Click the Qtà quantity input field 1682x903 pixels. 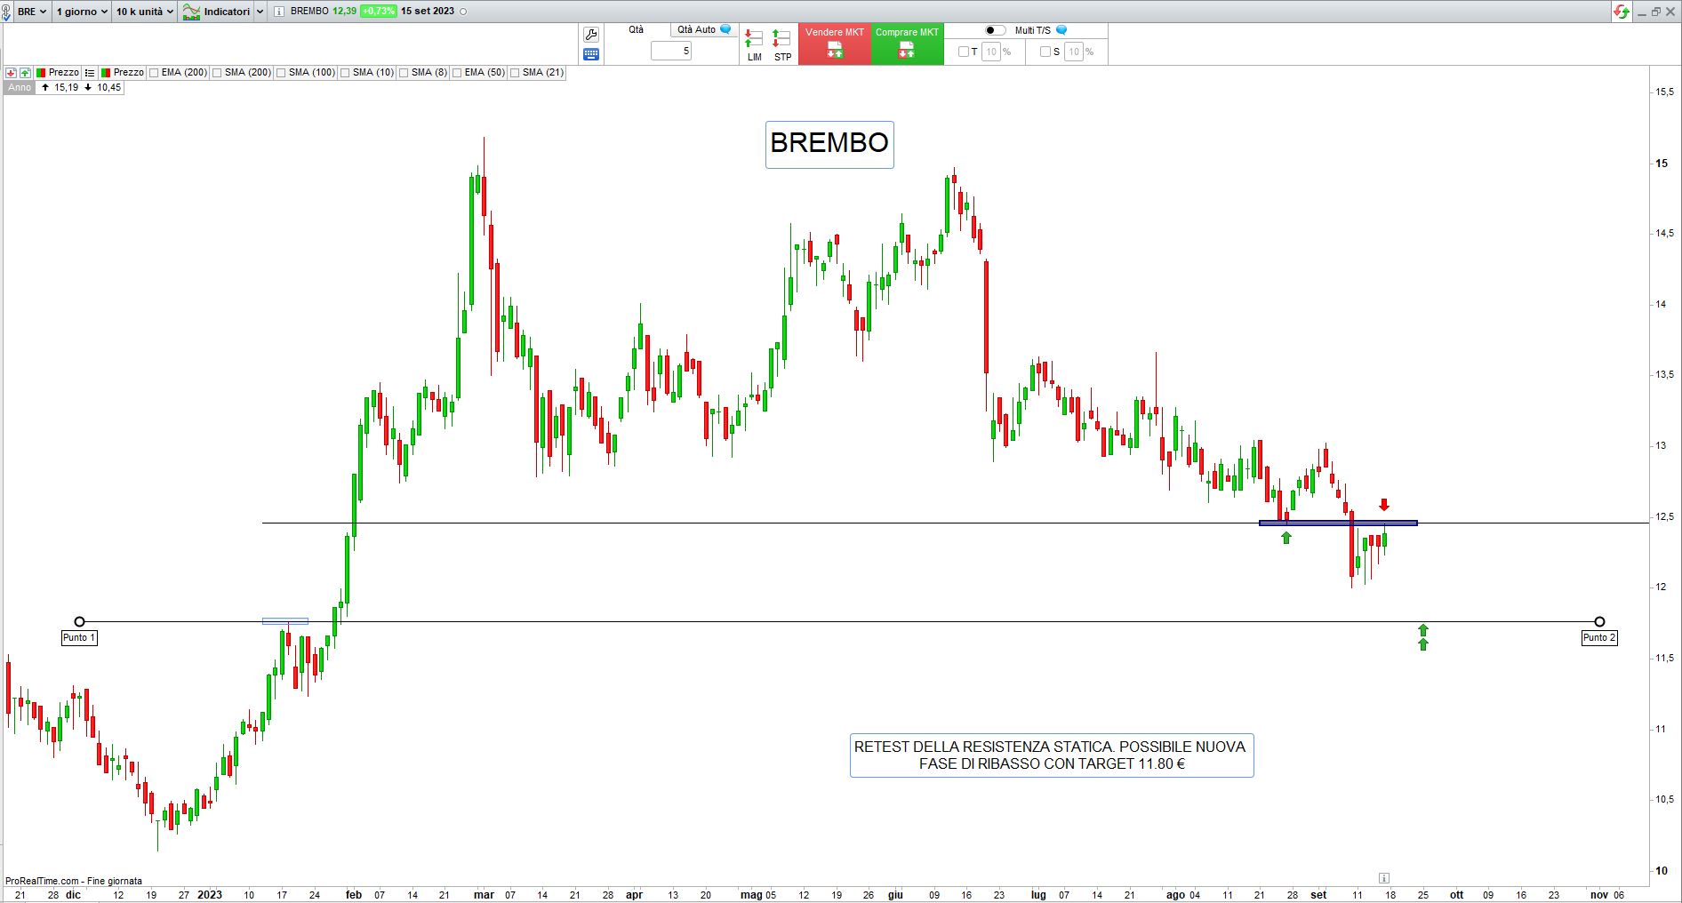click(671, 52)
